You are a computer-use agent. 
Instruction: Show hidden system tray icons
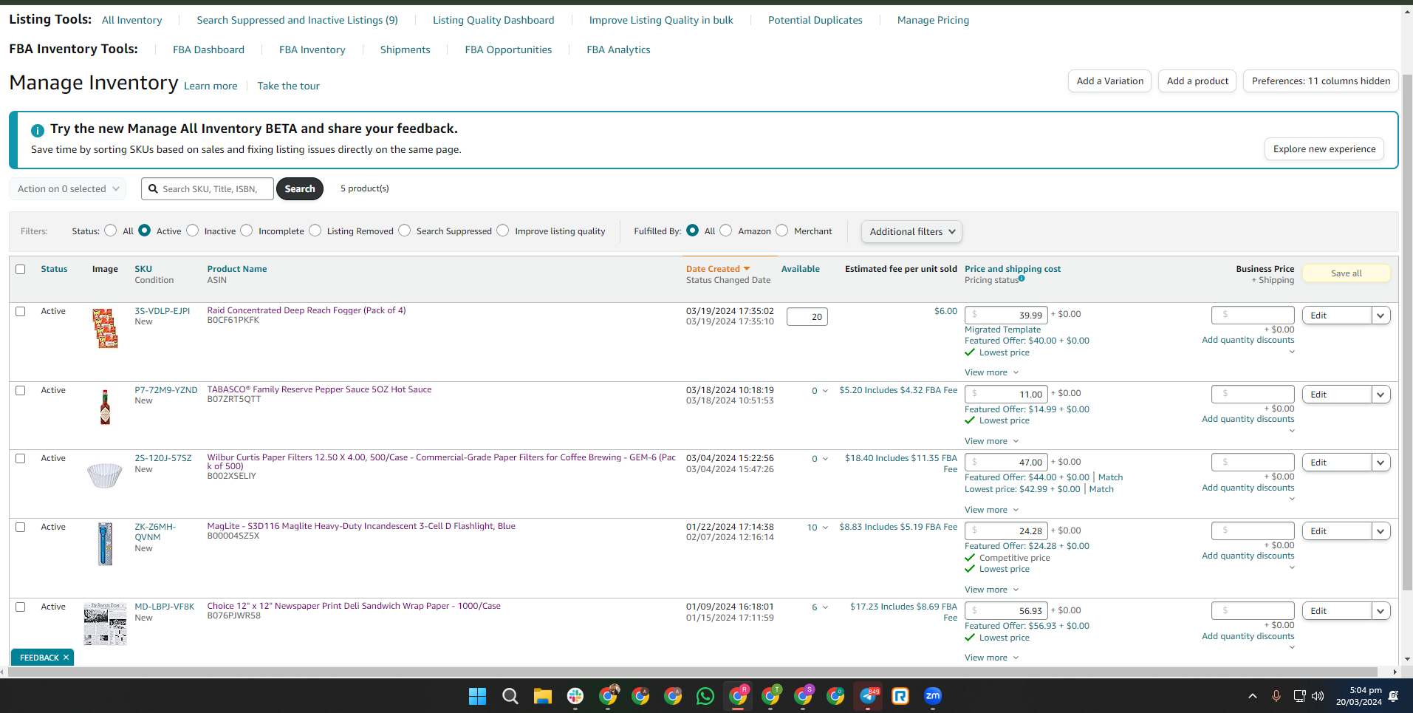coord(1253,696)
